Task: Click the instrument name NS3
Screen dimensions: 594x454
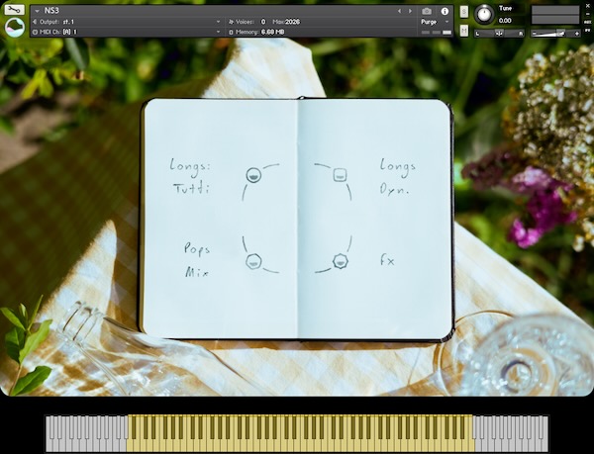Action: (51, 11)
